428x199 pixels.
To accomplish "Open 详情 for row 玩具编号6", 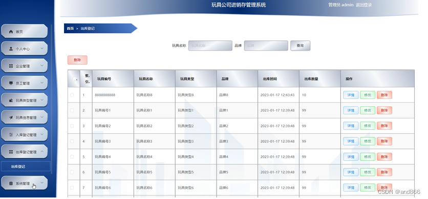I will point(351,188).
